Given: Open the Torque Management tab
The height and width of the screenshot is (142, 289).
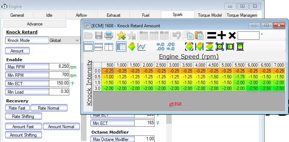Looking at the screenshot, I should (x=242, y=15).
